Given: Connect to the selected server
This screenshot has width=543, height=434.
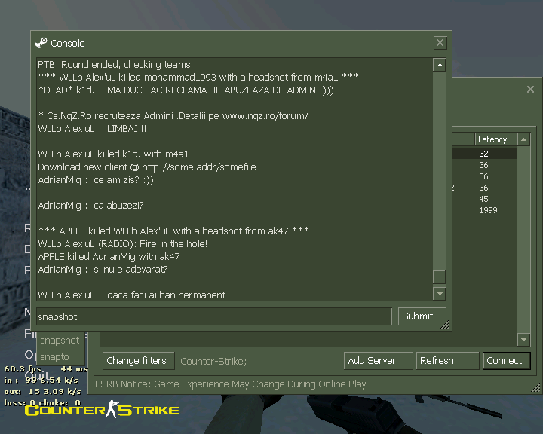Looking at the screenshot, I should coord(504,361).
